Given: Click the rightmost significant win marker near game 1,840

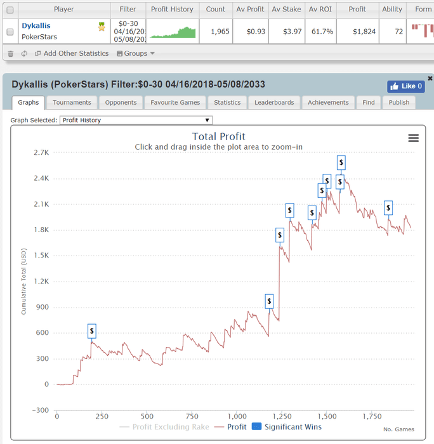Looking at the screenshot, I should 388,208.
